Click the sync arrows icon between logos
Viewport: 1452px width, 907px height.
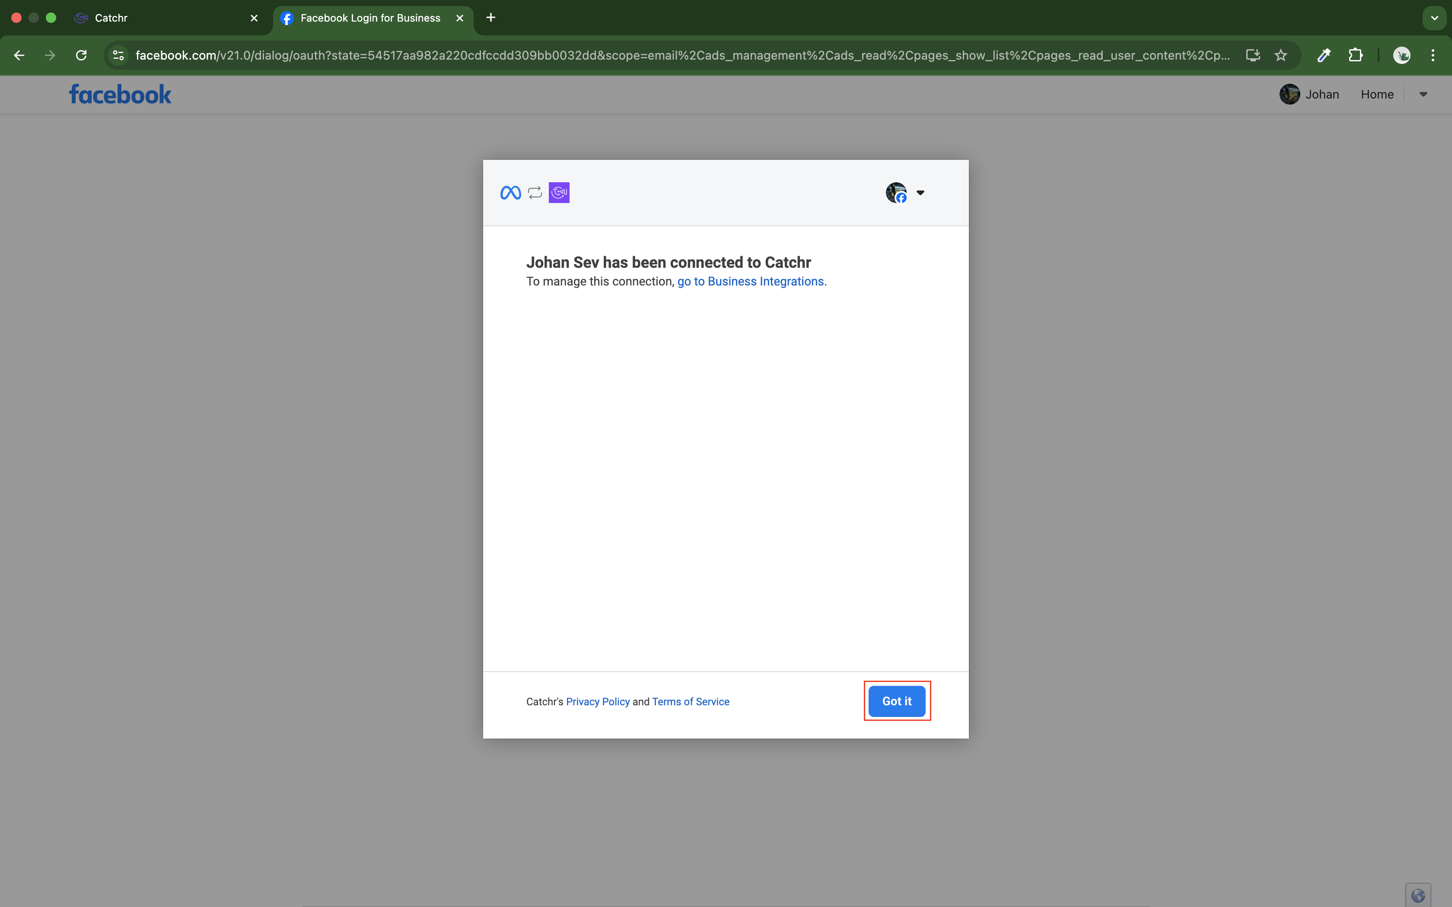click(x=535, y=193)
